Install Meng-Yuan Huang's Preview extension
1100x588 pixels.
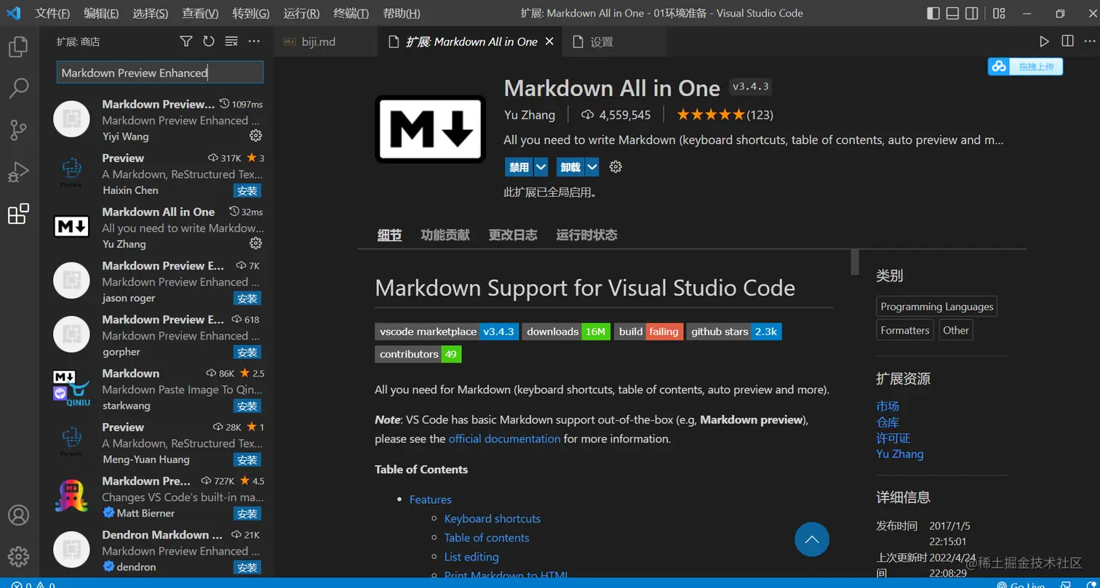point(247,460)
